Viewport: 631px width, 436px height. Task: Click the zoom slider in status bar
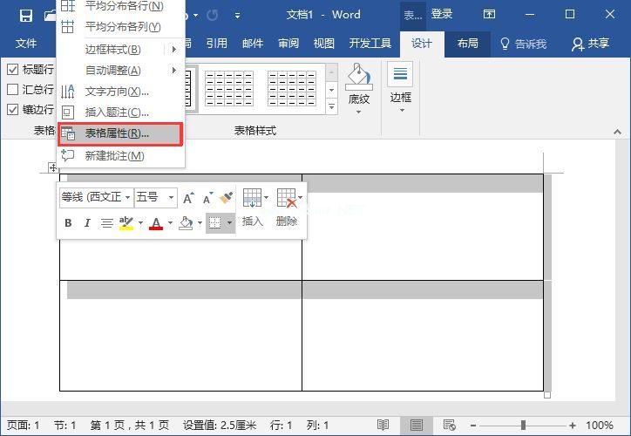523,426
